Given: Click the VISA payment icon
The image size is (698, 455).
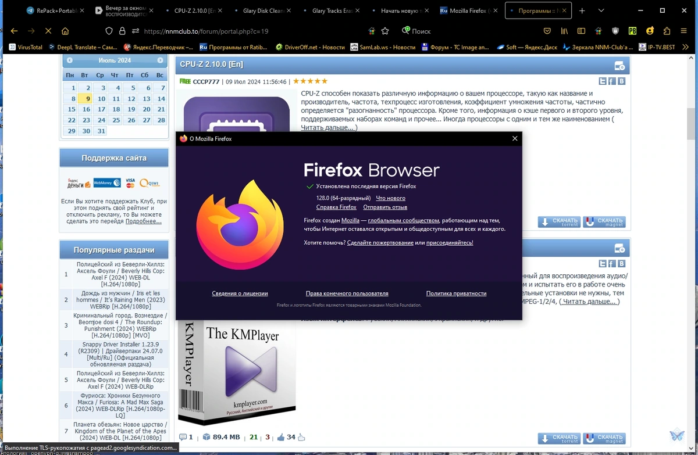Looking at the screenshot, I should point(130,182).
